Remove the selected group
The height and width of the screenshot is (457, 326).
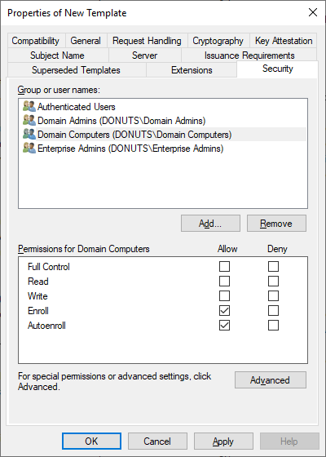[276, 224]
